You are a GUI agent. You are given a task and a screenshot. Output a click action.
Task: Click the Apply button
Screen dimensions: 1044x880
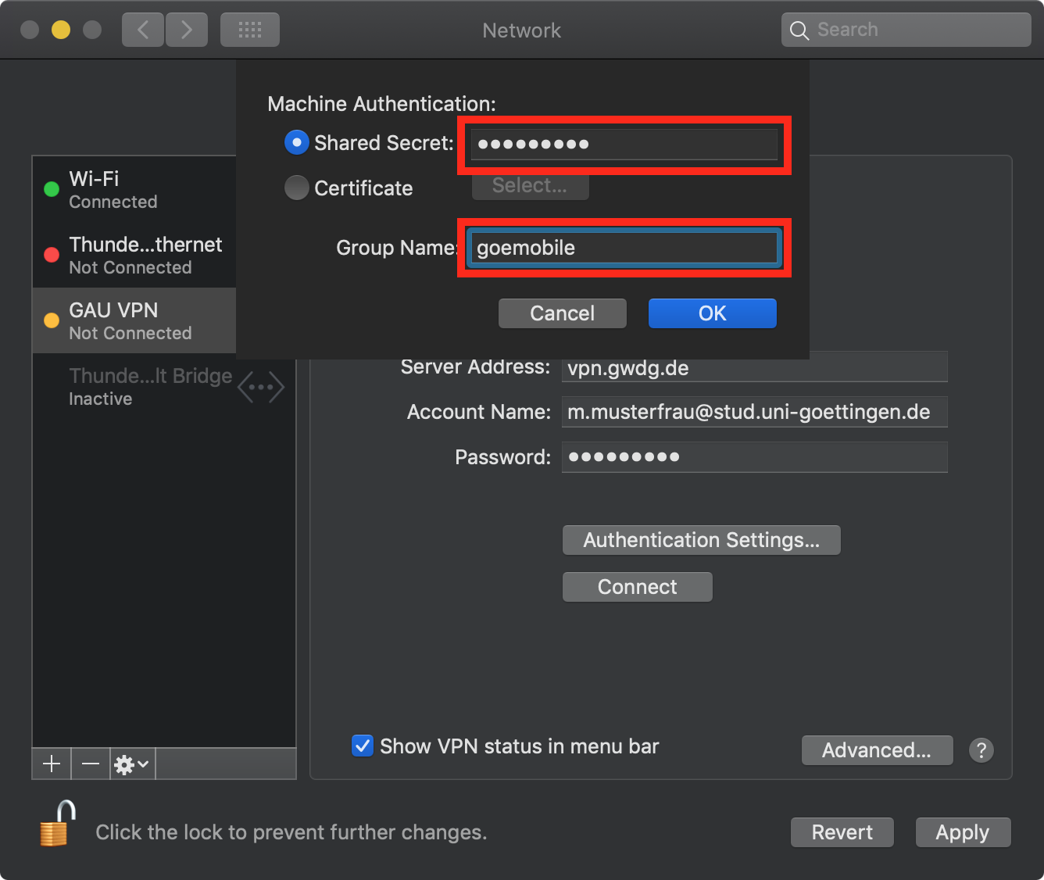coord(963,832)
